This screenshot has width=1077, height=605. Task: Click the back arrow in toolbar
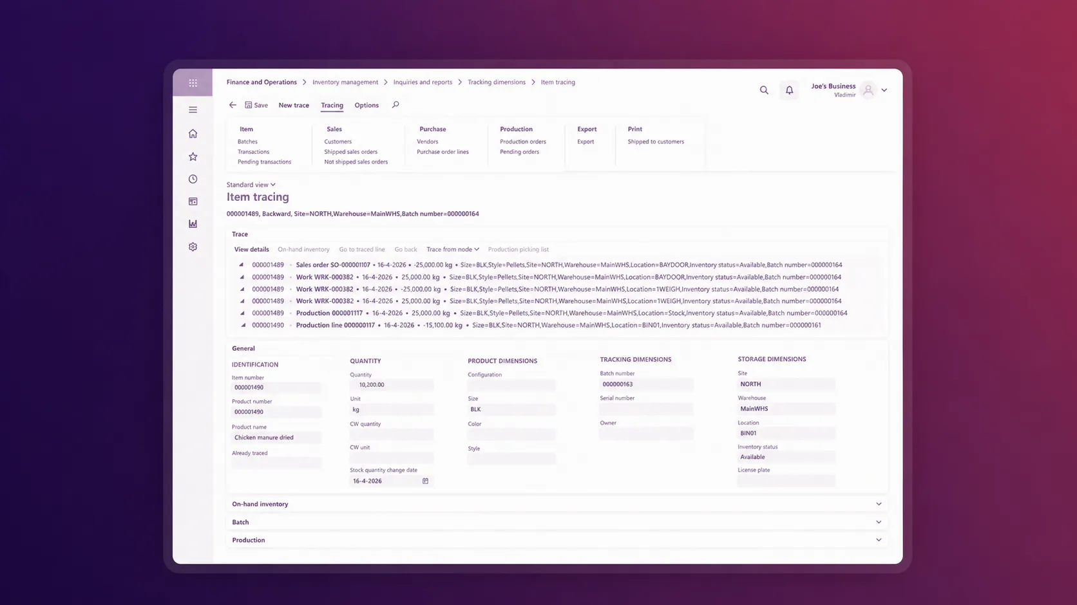point(233,105)
